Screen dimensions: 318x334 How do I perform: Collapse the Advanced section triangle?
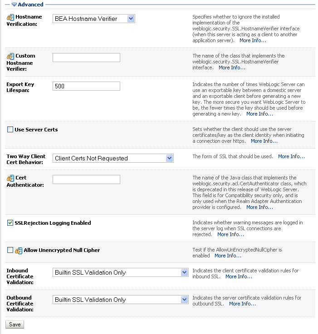tap(14, 5)
